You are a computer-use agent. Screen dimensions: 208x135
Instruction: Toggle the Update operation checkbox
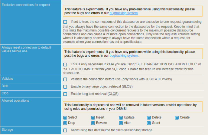(121, 117)
